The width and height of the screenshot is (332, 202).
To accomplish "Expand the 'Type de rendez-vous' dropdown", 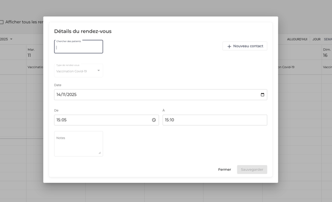I will tap(78, 70).
